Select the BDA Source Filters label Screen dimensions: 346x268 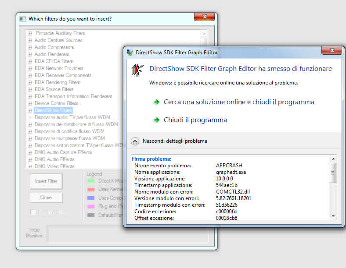pyautogui.click(x=54, y=89)
